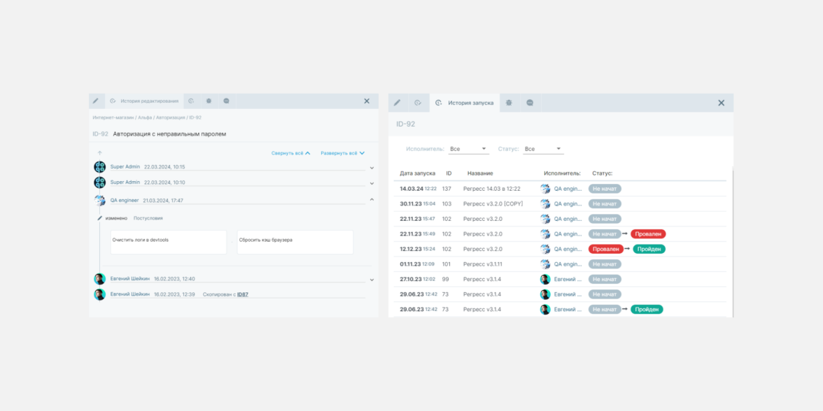Click the pencil edit icon in left panel
The image size is (823, 411).
(96, 101)
